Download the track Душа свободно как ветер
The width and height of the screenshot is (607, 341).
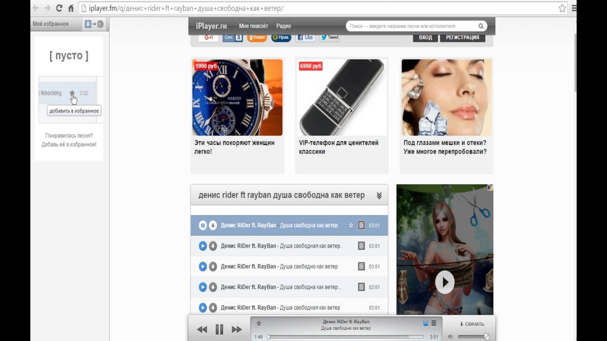[213, 267]
